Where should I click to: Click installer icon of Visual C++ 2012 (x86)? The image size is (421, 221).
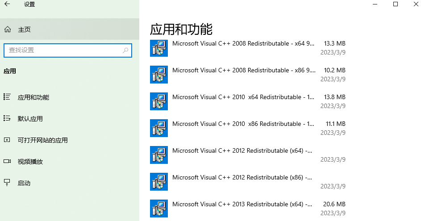pos(159,182)
